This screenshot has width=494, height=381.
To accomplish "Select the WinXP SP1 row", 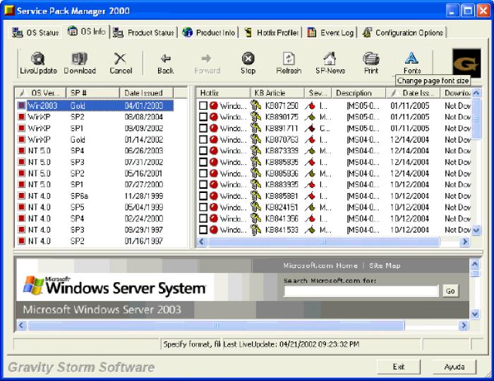I will coord(95,128).
